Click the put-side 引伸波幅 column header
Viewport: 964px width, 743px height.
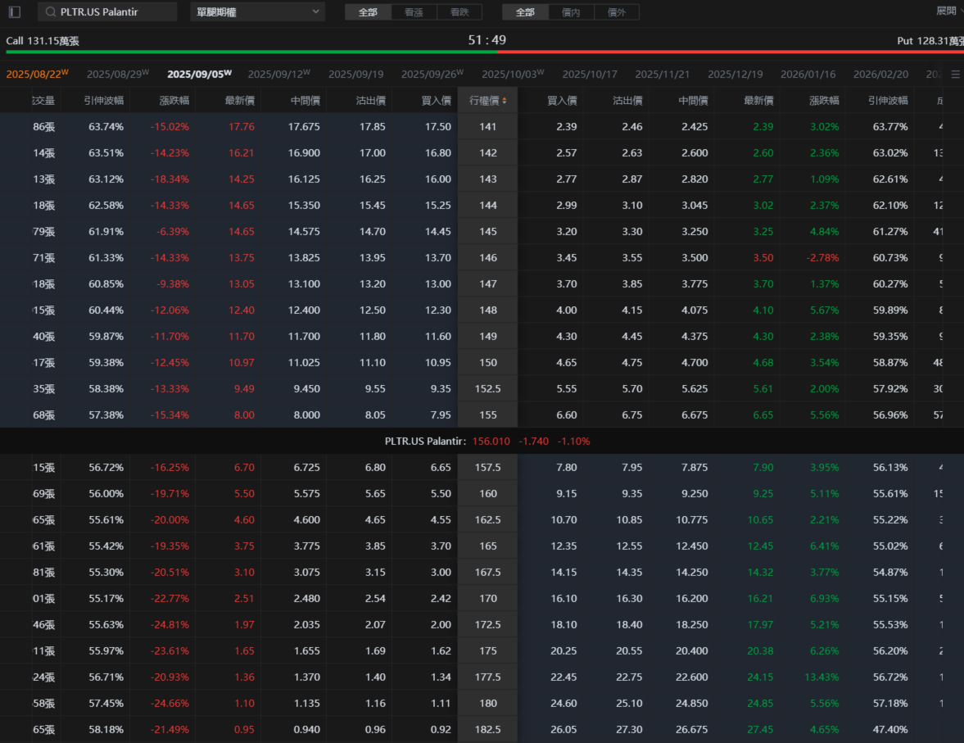888,101
